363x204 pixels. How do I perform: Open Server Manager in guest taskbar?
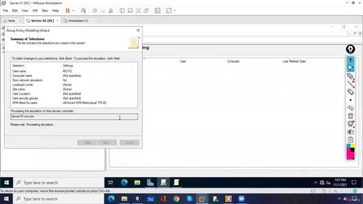(150, 182)
